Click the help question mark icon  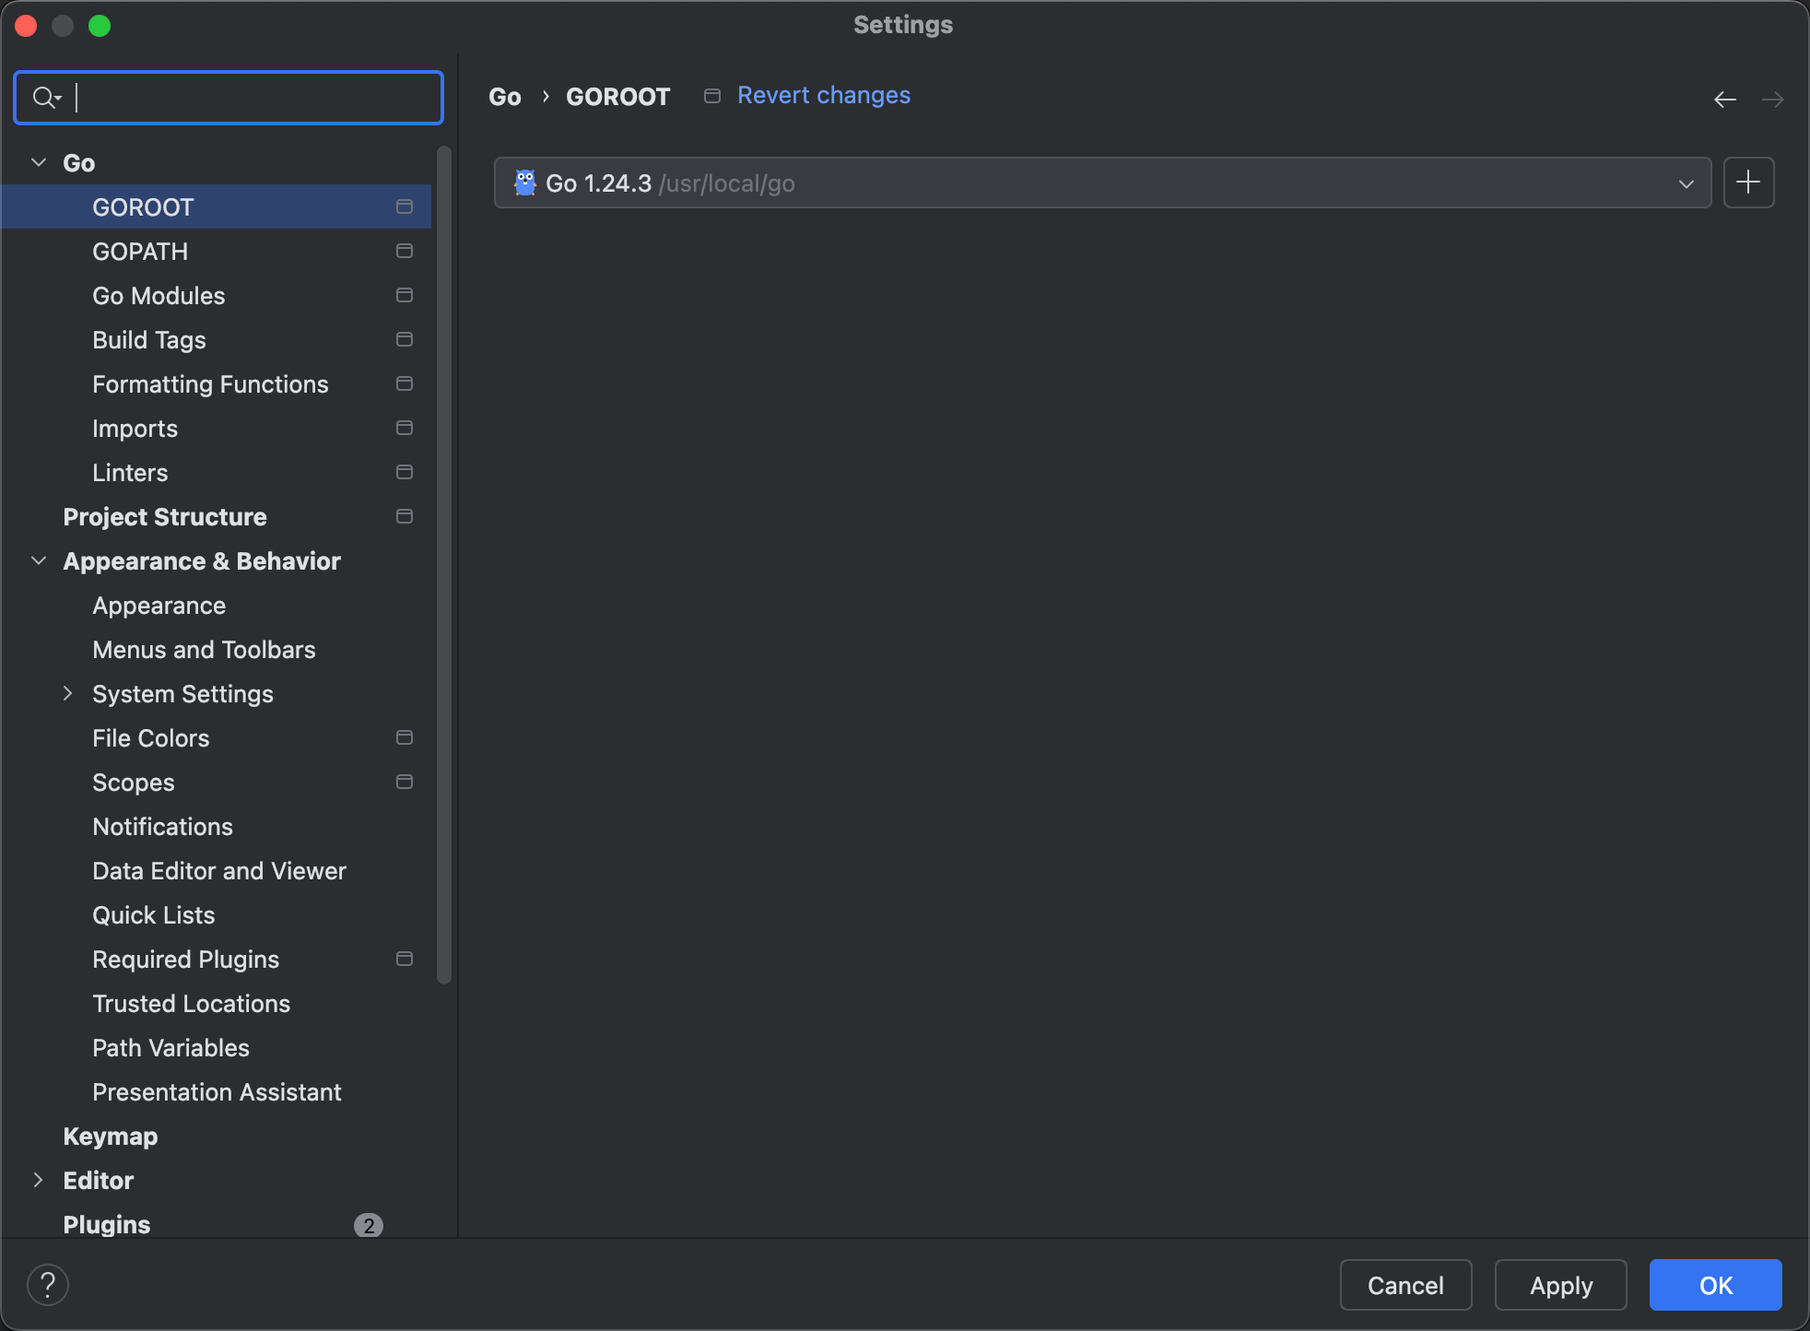pyautogui.click(x=48, y=1284)
